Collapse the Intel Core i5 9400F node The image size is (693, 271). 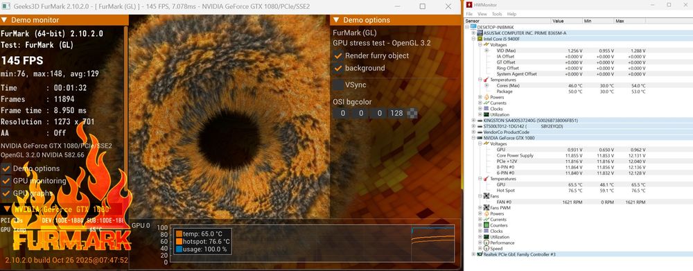[474, 39]
